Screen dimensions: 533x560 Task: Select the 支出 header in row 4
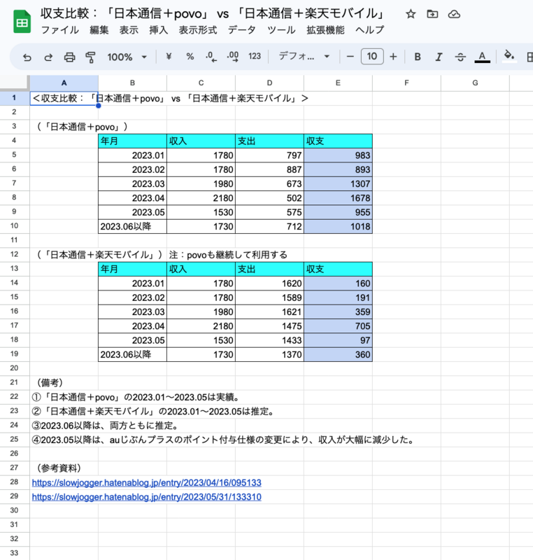[269, 141]
